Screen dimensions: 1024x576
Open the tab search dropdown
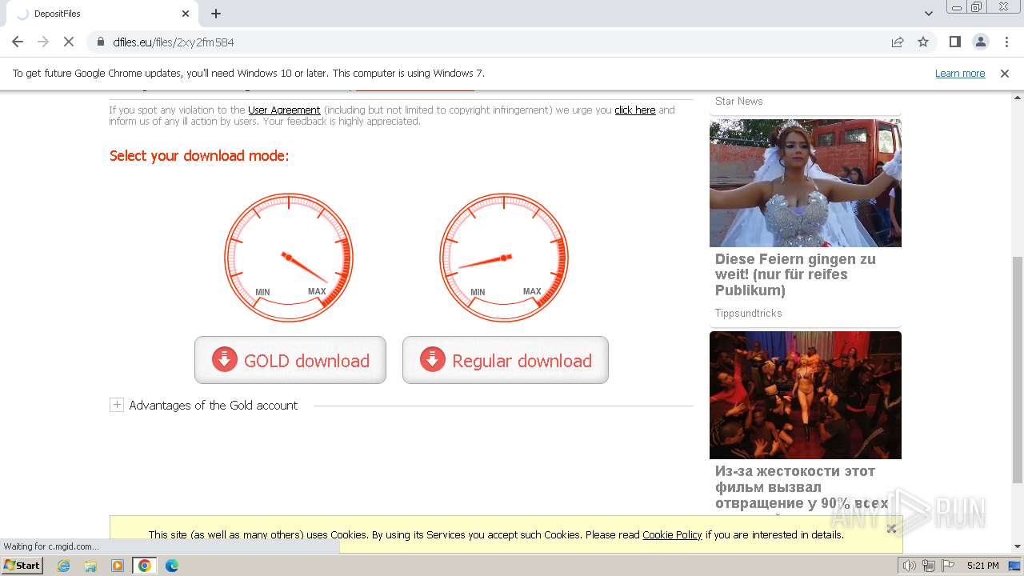928,14
